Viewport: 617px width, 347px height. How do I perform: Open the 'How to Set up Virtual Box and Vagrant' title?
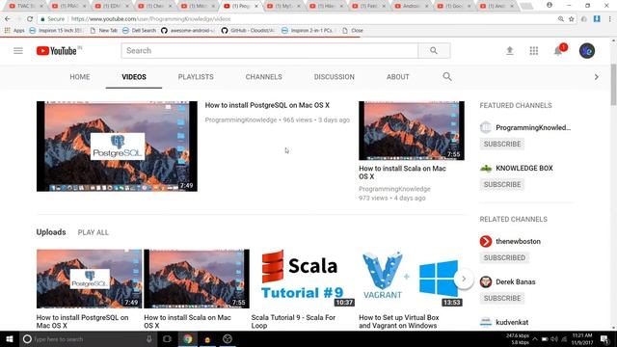[398, 321]
